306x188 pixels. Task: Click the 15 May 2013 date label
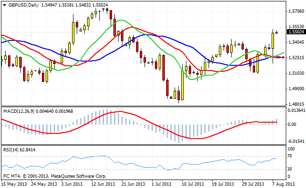point(14,184)
